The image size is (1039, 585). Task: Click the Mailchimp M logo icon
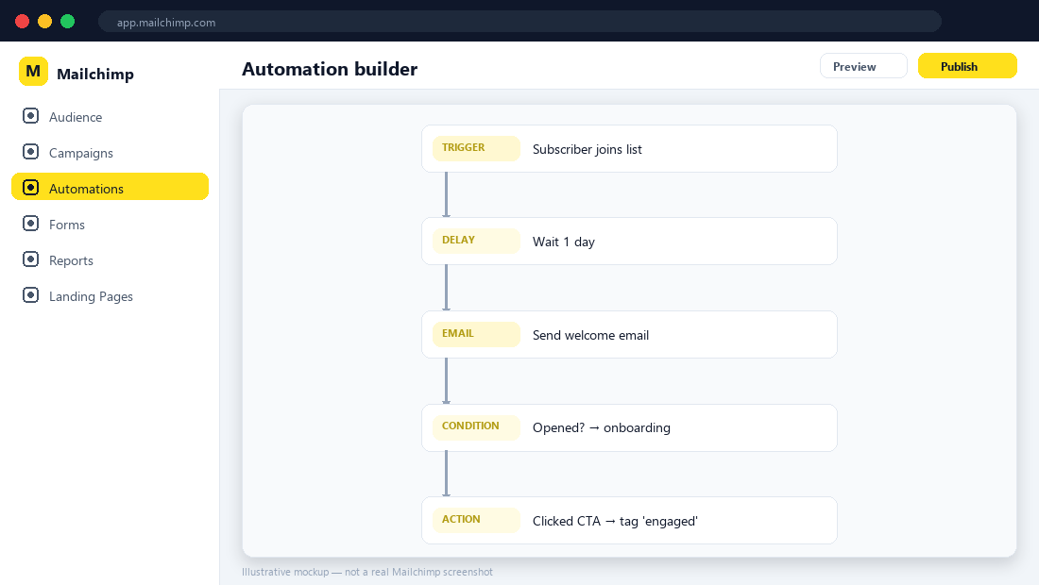(33, 72)
